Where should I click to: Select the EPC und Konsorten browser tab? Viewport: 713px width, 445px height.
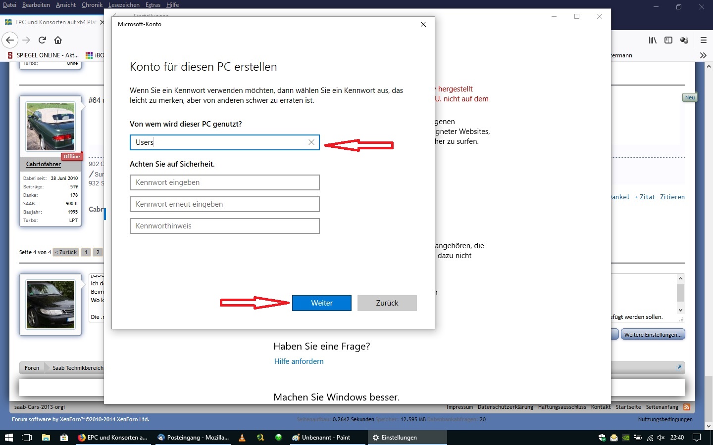[x=52, y=22]
